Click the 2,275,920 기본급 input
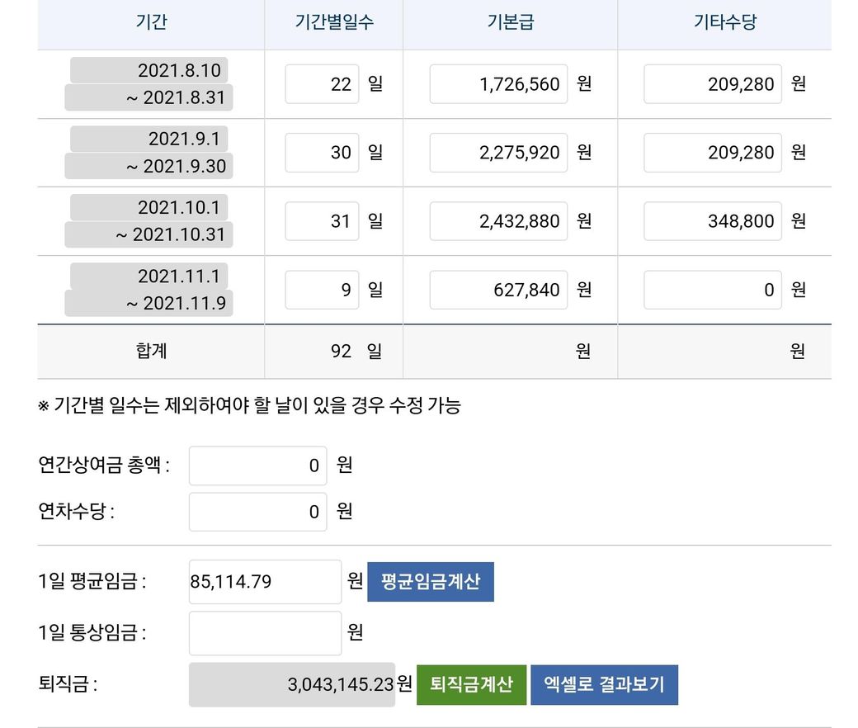 point(498,153)
